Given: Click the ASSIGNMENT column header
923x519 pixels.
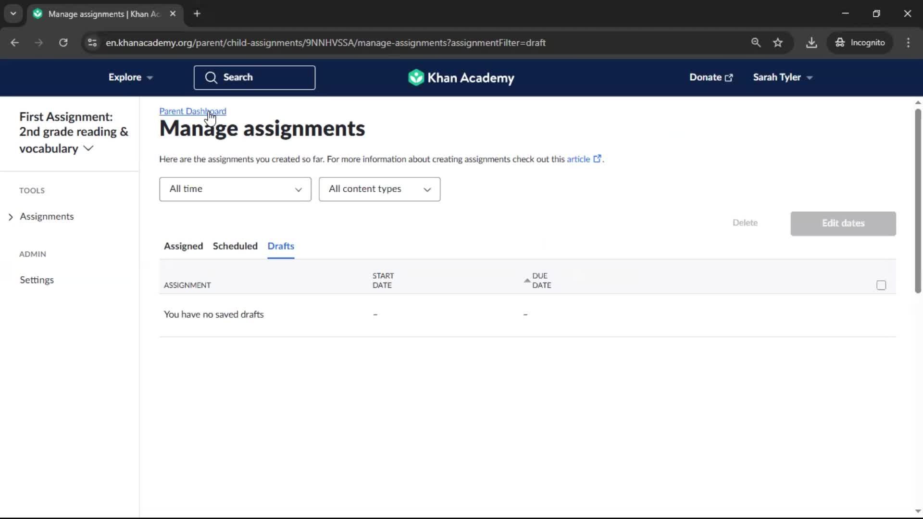Looking at the screenshot, I should (187, 285).
